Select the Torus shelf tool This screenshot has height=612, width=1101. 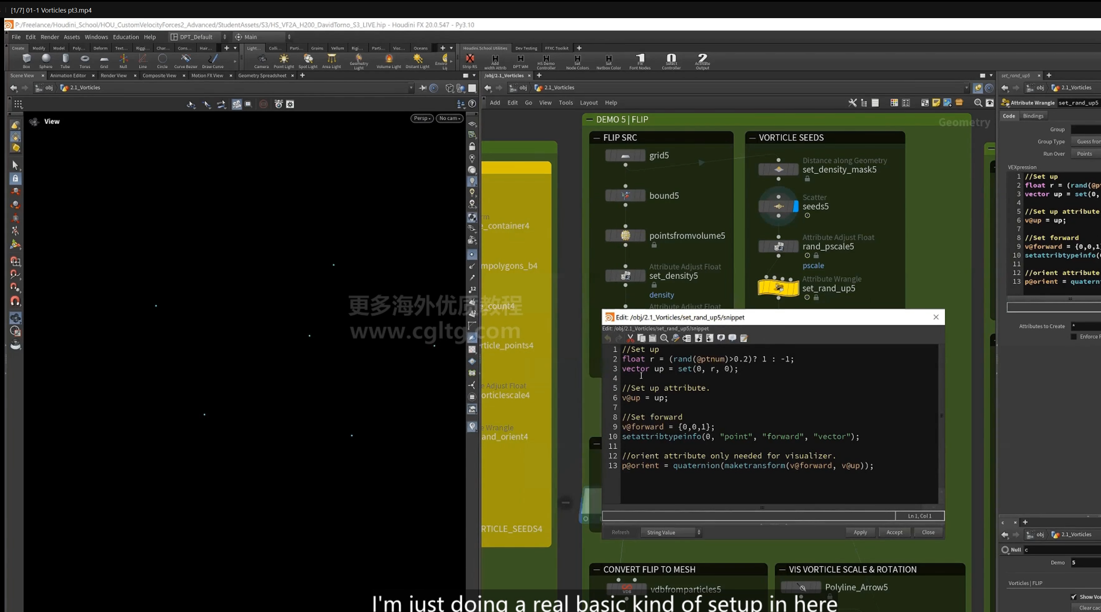[85, 61]
